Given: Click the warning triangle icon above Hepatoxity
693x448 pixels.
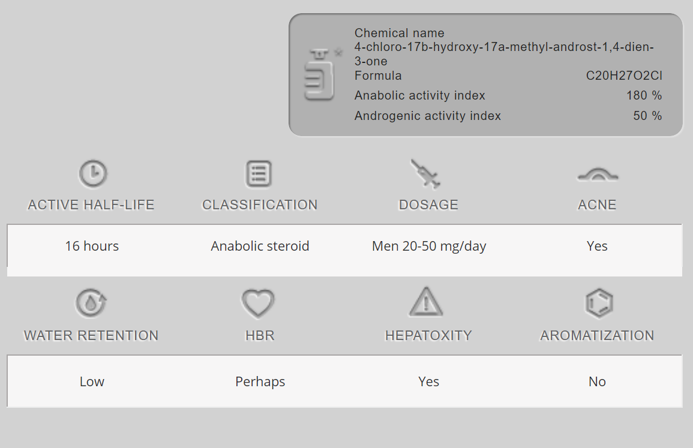Looking at the screenshot, I should point(426,302).
